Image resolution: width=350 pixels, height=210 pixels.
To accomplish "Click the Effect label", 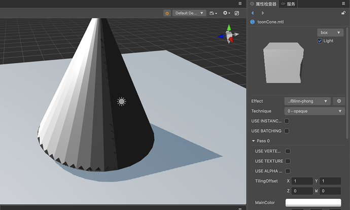I will tap(257, 101).
